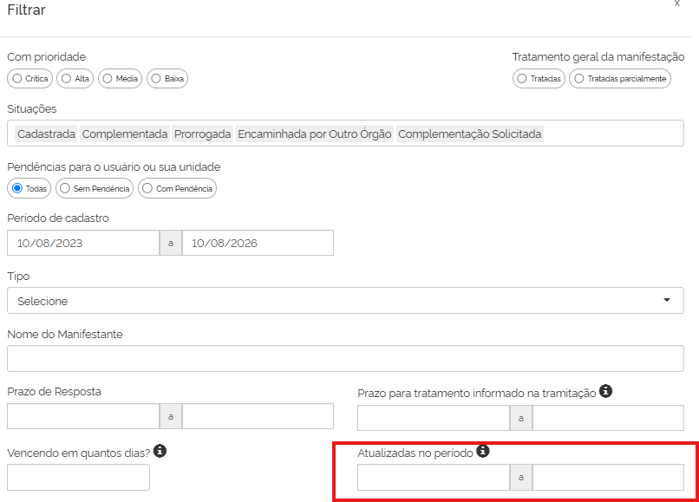Click the empty area of Situações box
This screenshot has height=502, width=699.
click(613, 134)
